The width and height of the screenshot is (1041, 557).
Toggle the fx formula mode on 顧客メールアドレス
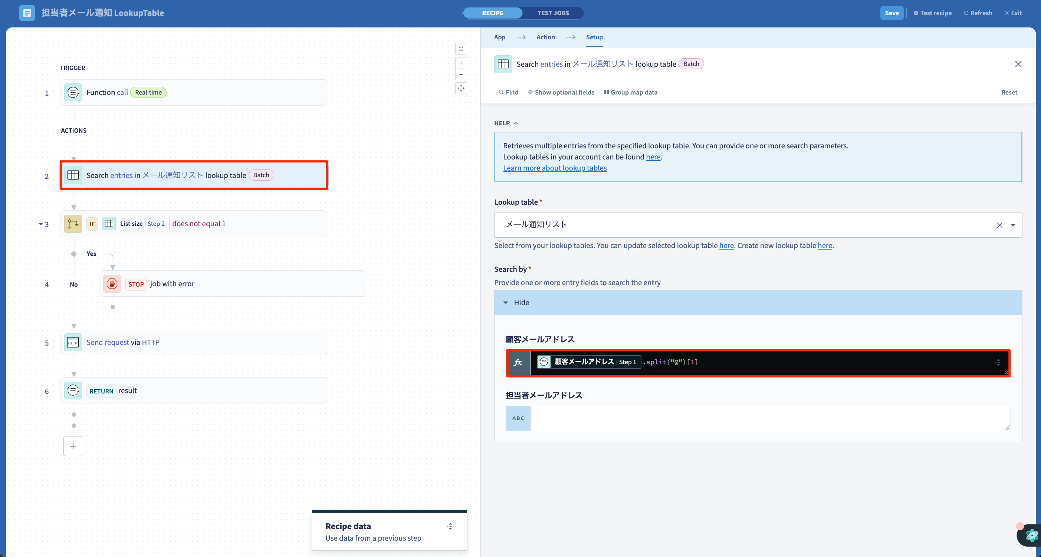518,363
